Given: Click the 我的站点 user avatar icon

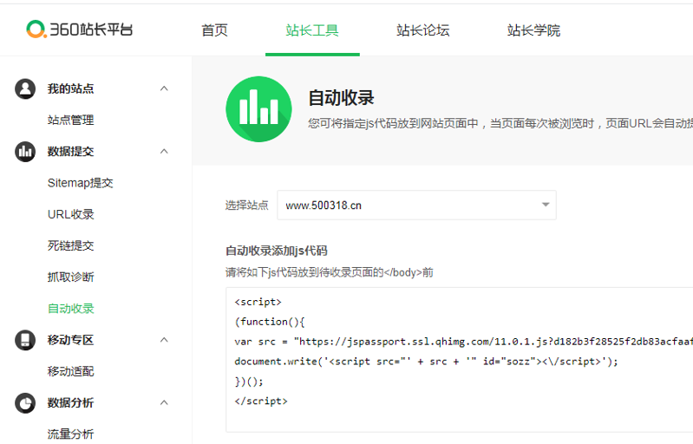Looking at the screenshot, I should [x=25, y=88].
